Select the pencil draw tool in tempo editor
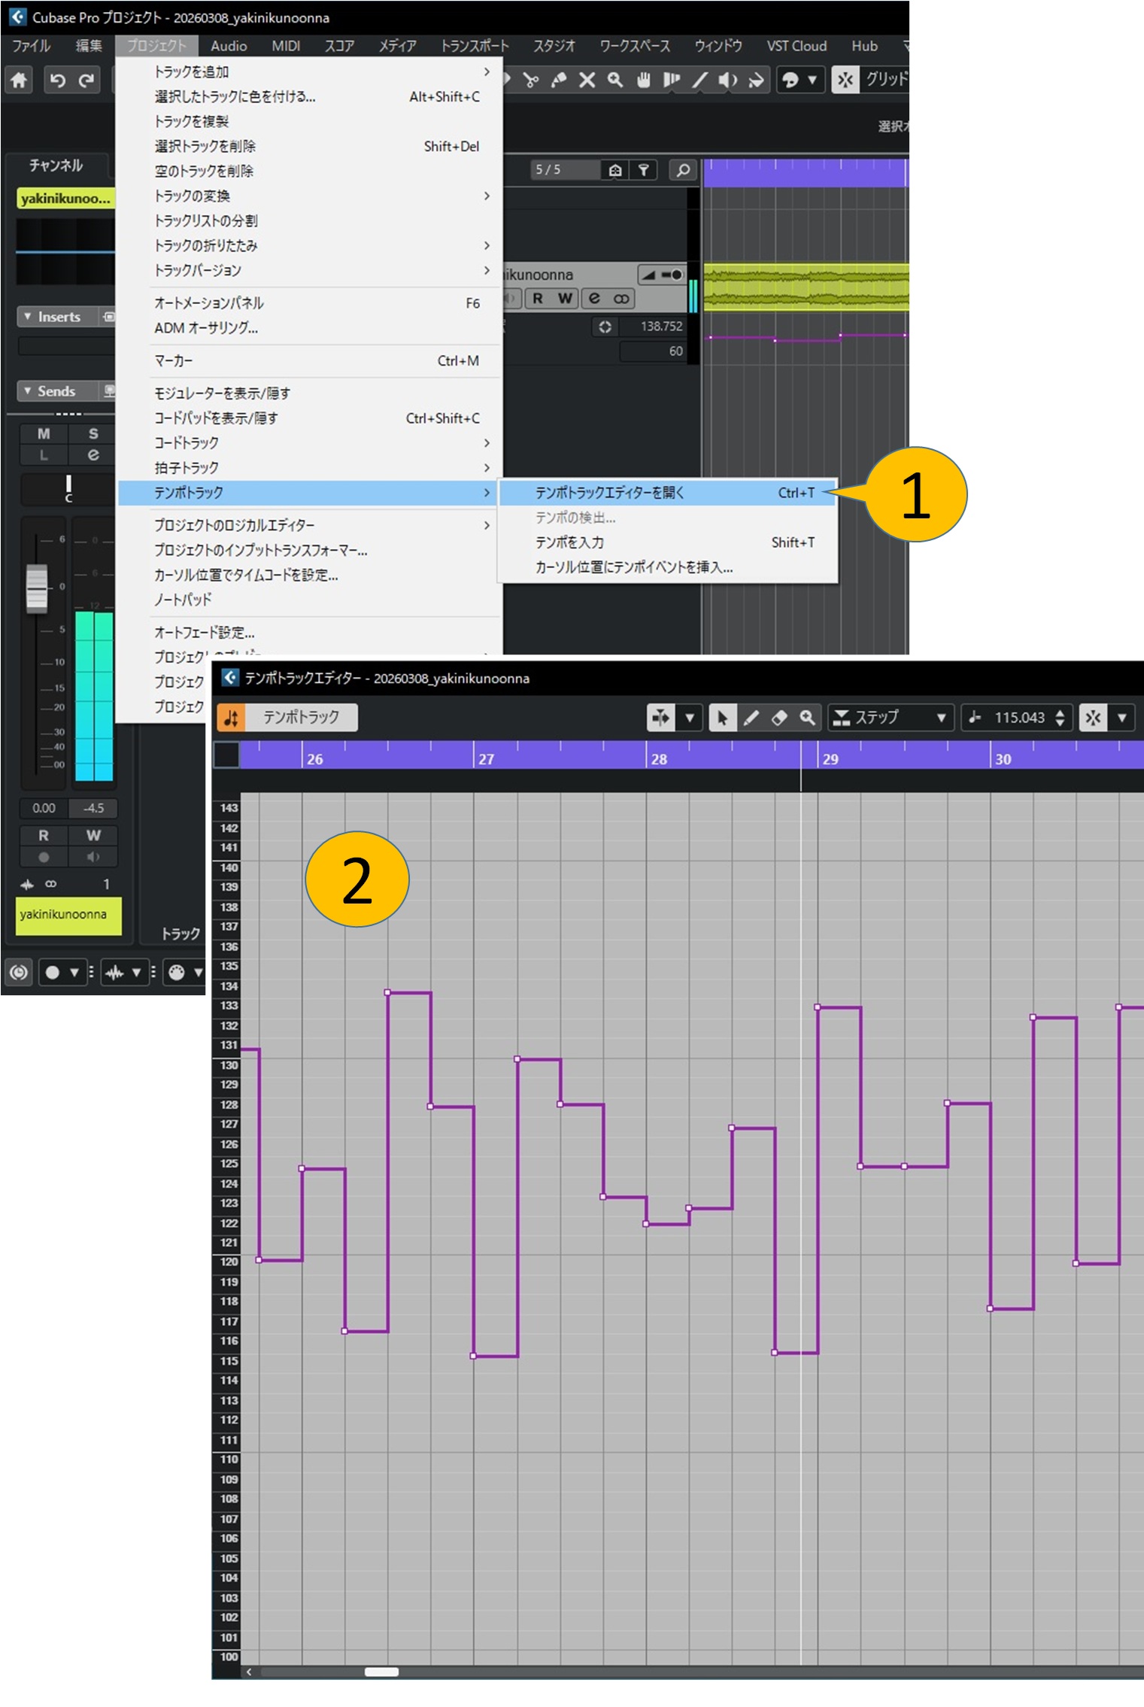This screenshot has width=1144, height=1707. [751, 718]
